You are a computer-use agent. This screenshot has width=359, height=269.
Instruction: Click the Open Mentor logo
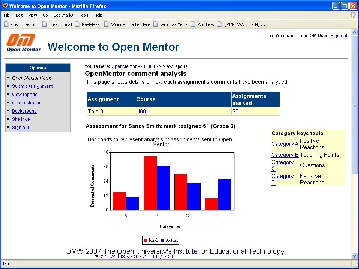pyautogui.click(x=23, y=43)
